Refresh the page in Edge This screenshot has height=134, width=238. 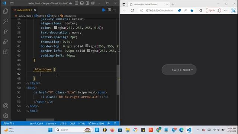(132, 10)
